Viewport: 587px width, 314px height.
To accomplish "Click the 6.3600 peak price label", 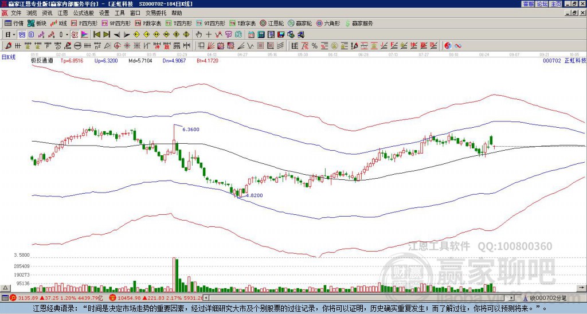I will (191, 129).
